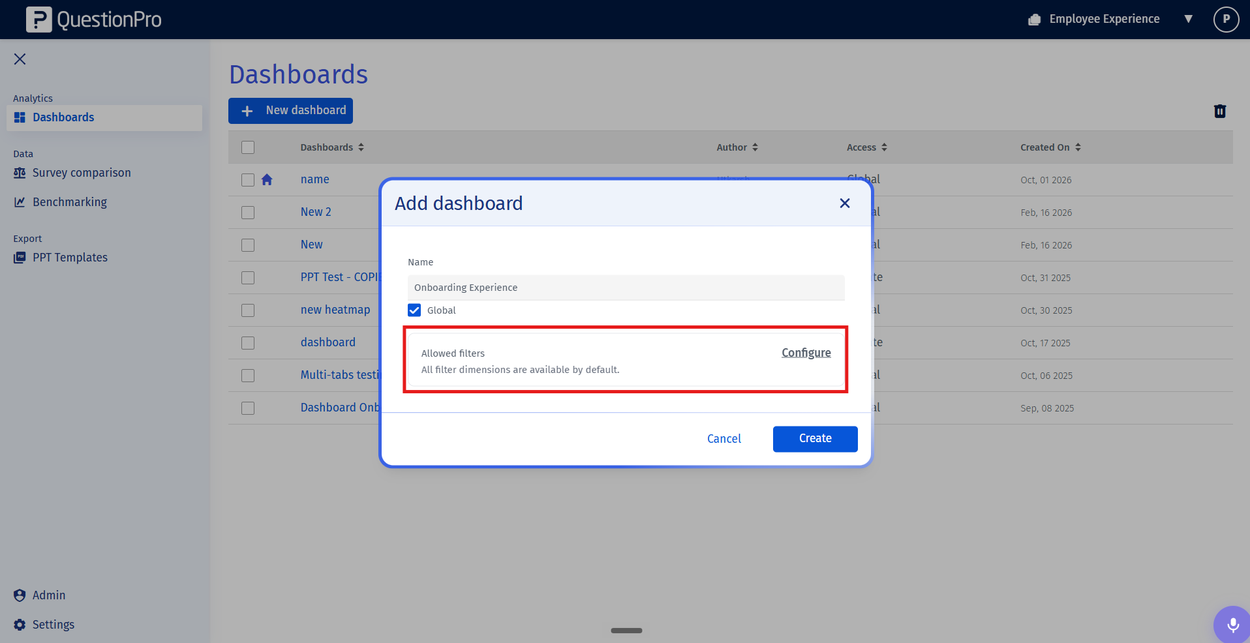This screenshot has width=1250, height=643.
Task: Click the New dashboard button
Action: tap(290, 111)
